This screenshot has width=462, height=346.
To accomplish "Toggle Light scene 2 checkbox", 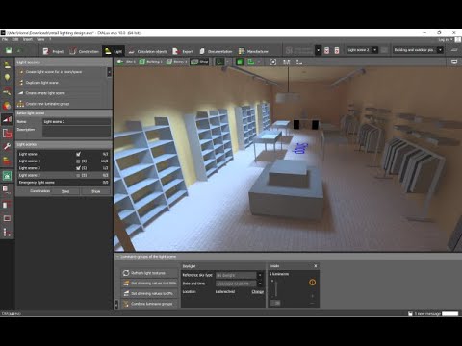I will (78, 176).
